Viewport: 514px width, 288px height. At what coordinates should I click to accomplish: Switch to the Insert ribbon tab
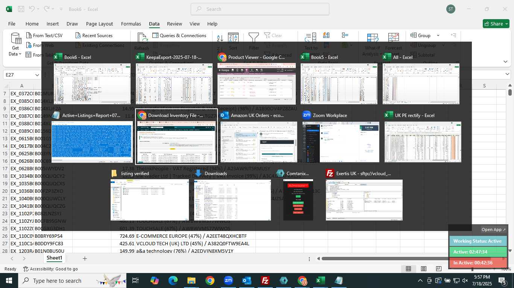pos(53,24)
